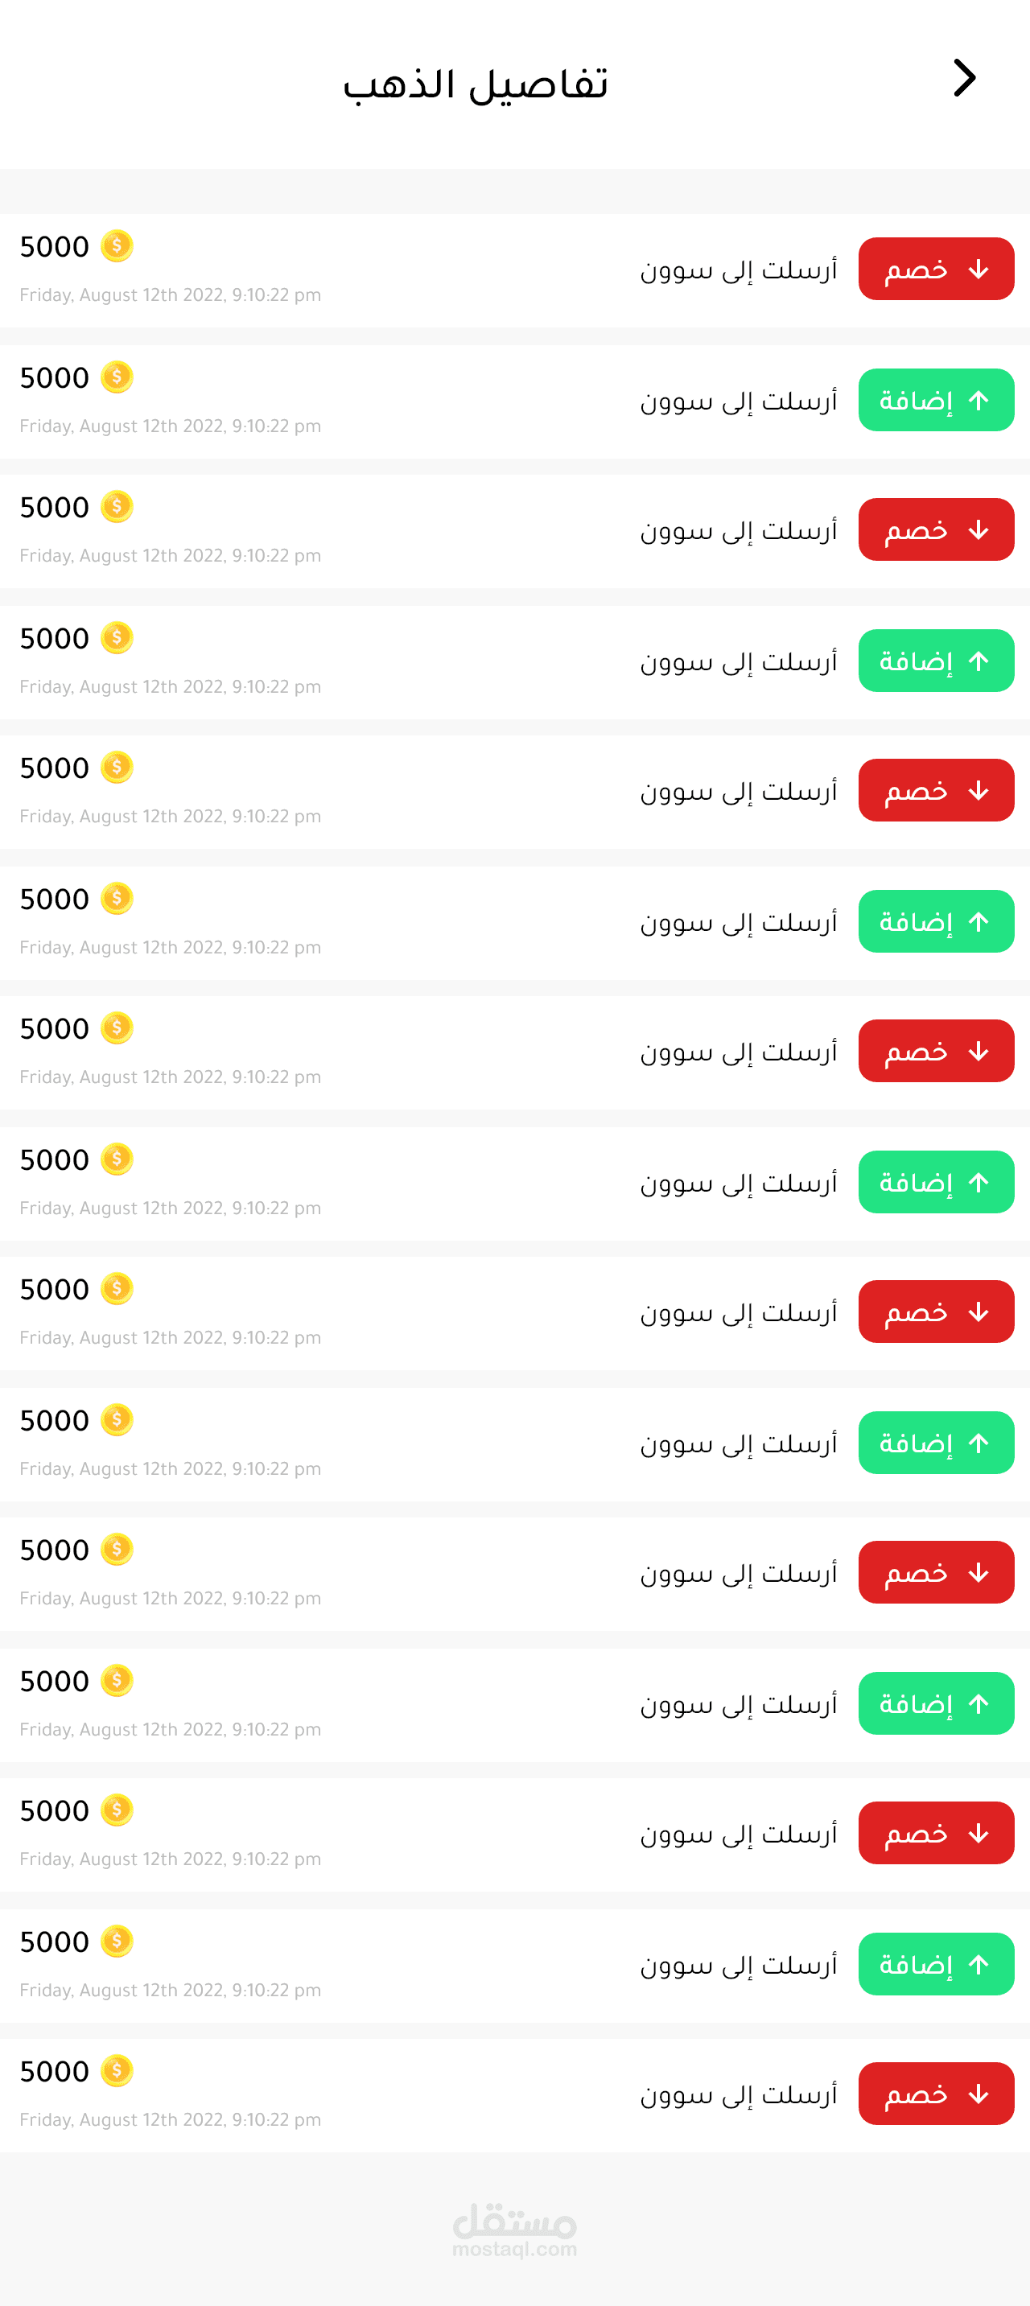Select the topmost red خصم label text
This screenshot has width=1030, height=2306.
(x=916, y=270)
